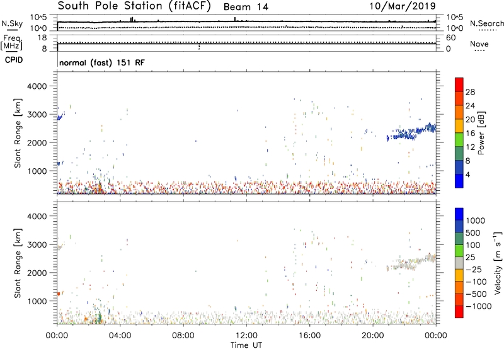
Task: Click the blue scatter band in the power panel
Action: pyautogui.click(x=411, y=132)
